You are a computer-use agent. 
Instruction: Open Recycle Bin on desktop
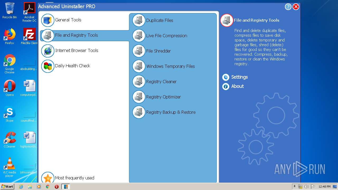(10, 11)
